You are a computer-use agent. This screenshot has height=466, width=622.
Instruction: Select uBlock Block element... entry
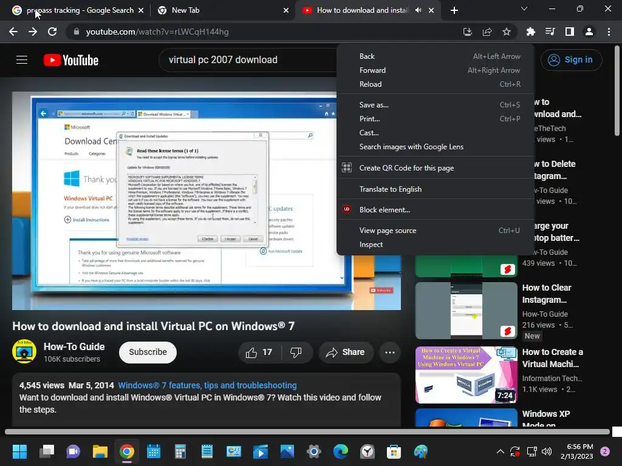click(x=435, y=209)
